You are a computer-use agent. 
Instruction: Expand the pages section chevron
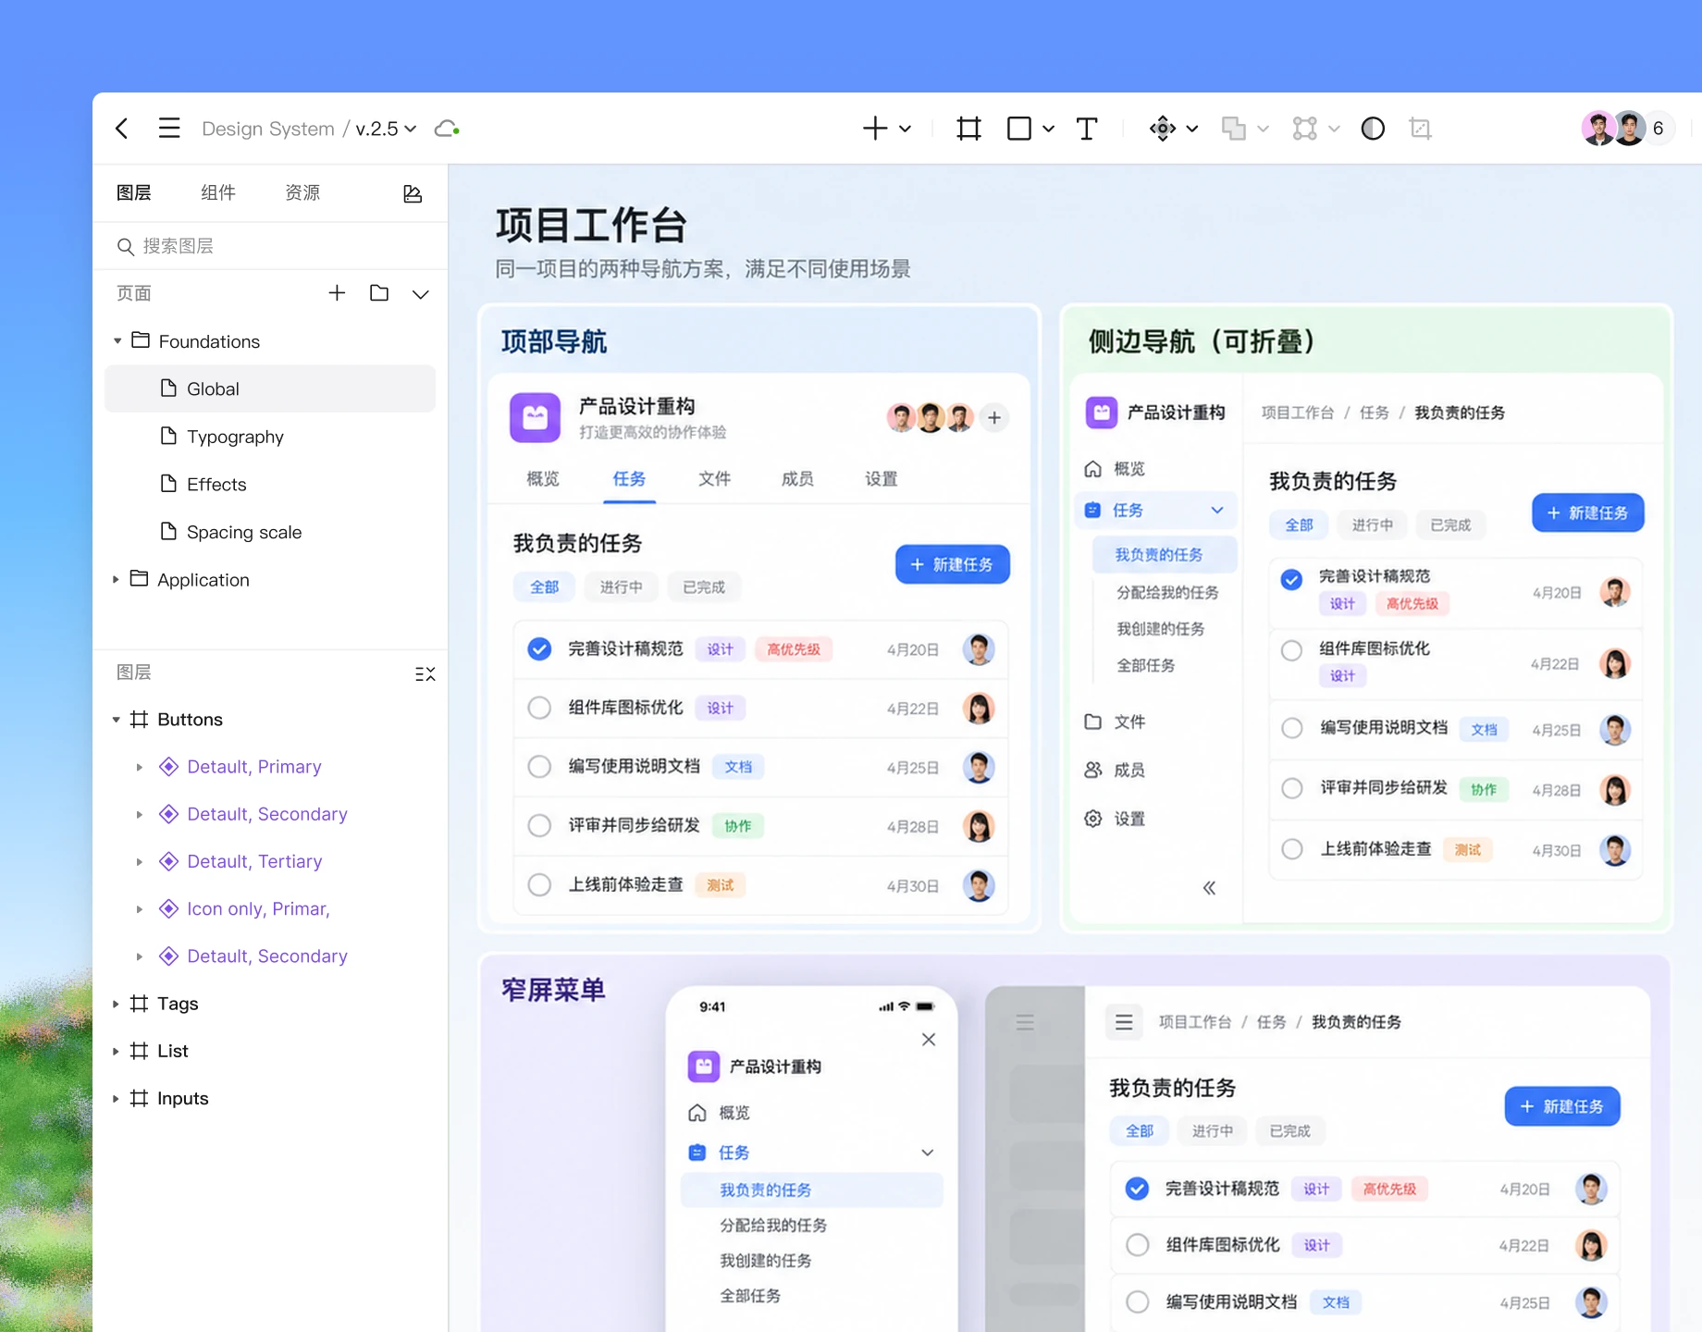coord(421,294)
